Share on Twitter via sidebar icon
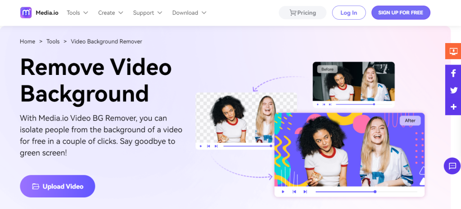This screenshot has height=209, width=461. point(453,90)
